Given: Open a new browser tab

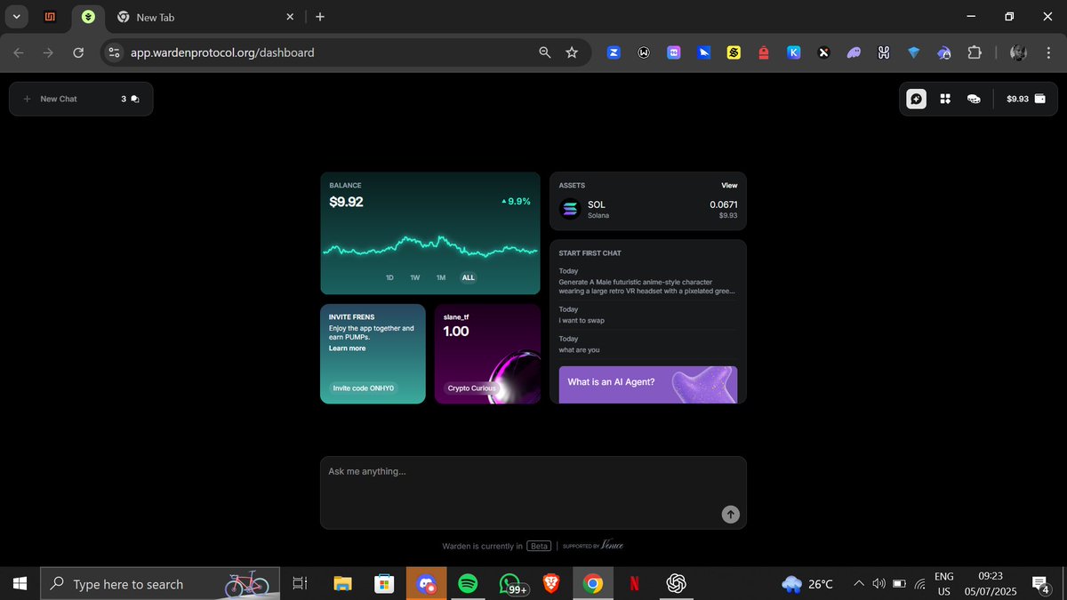Looking at the screenshot, I should [x=320, y=17].
